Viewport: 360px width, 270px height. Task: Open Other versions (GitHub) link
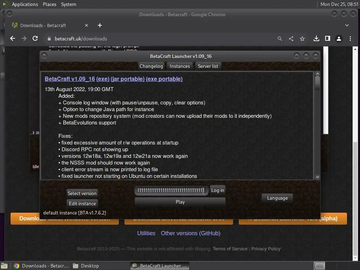point(191,233)
